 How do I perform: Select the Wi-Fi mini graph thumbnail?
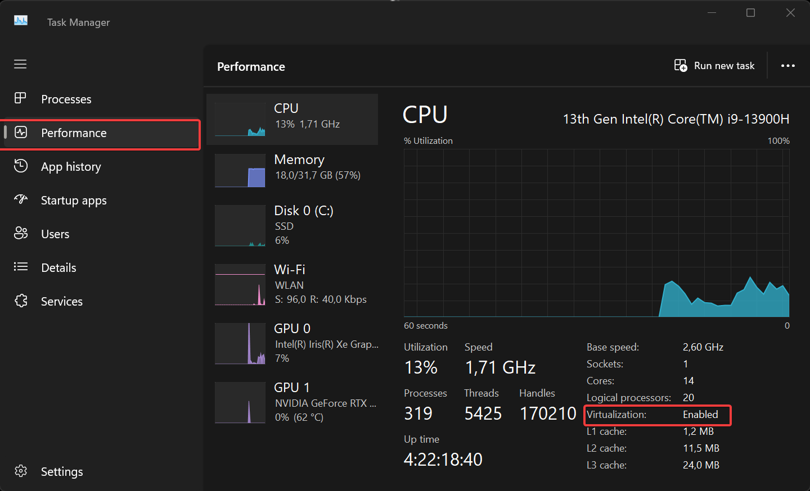click(x=240, y=285)
